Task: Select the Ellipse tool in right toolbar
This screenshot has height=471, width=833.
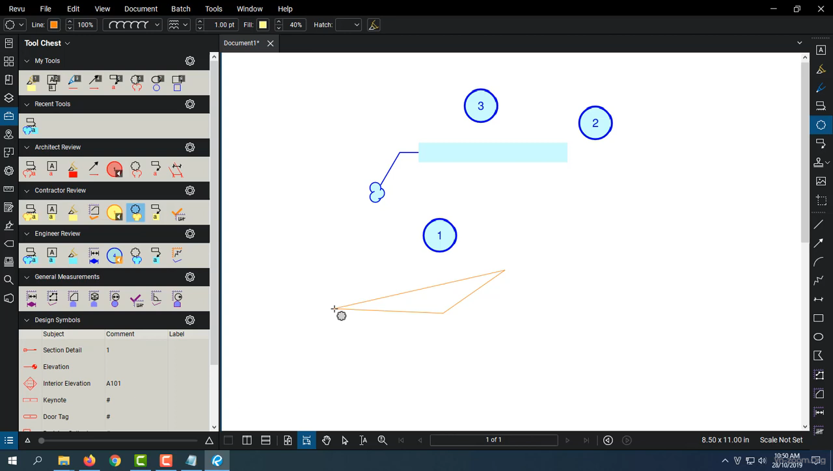Action: click(x=819, y=337)
